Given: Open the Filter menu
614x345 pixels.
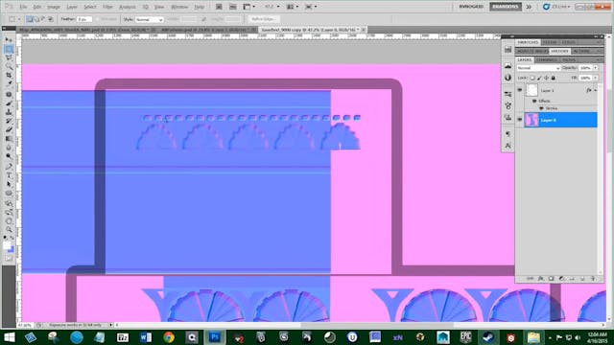Looking at the screenshot, I should click(x=107, y=7).
